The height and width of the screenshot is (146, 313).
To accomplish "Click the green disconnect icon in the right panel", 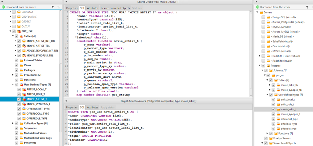I will coord(258,7).
